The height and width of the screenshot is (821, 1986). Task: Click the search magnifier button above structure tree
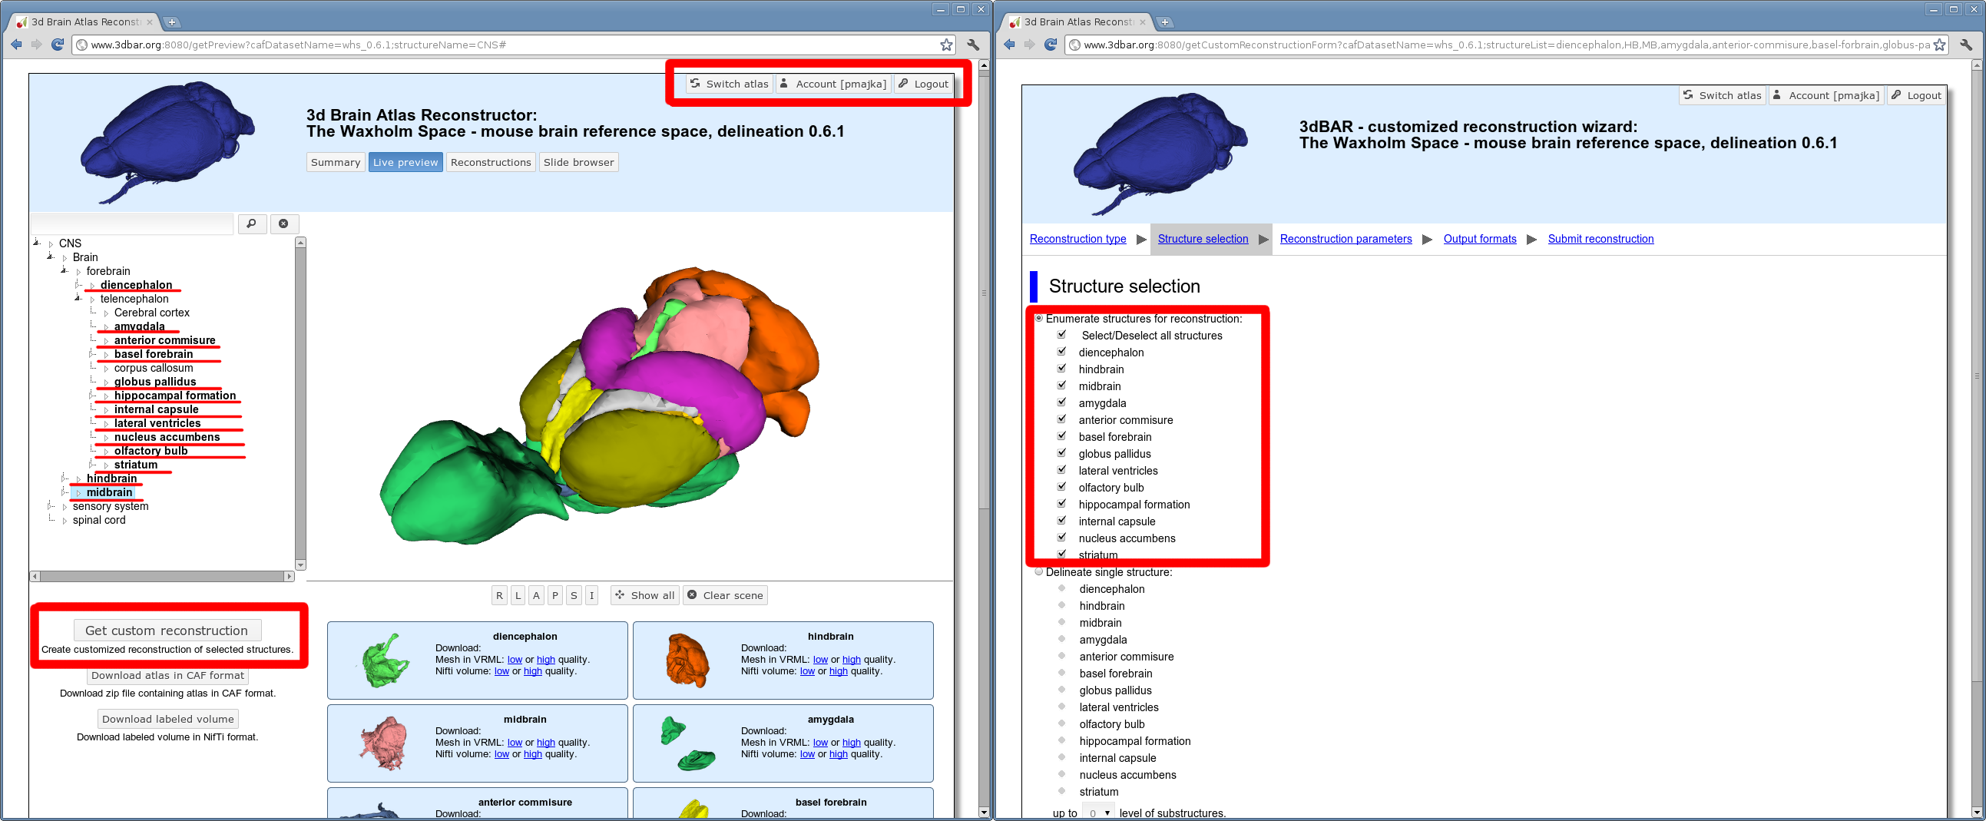[x=251, y=223]
